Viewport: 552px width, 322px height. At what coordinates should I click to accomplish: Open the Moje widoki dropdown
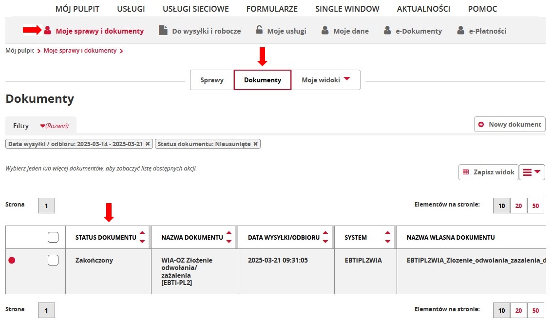(325, 80)
